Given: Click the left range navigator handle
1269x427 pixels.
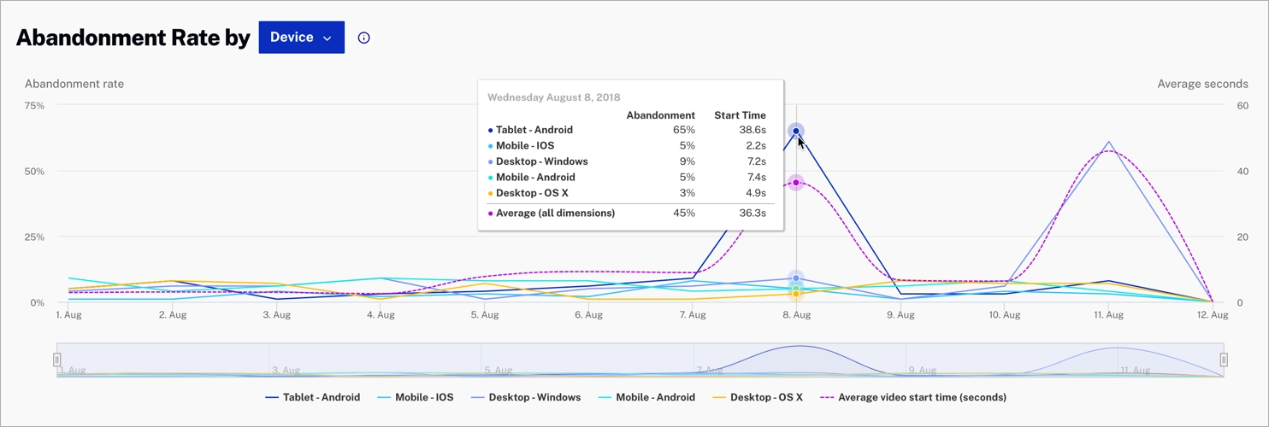Looking at the screenshot, I should 57,360.
